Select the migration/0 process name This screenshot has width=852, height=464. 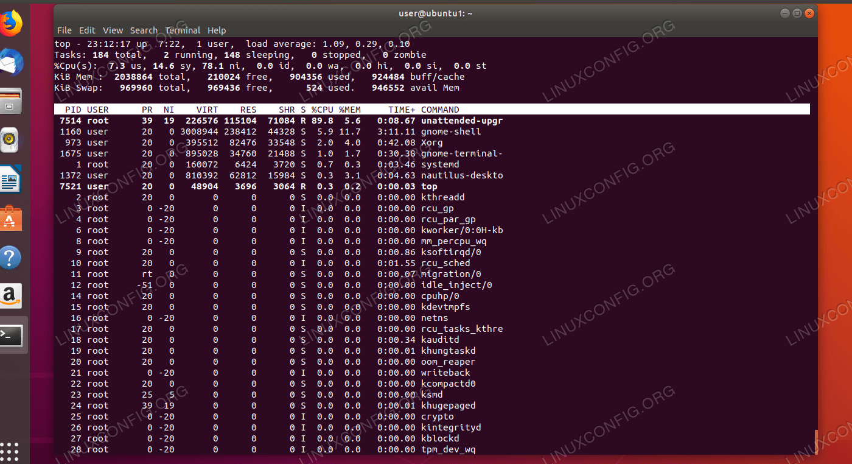tap(451, 274)
